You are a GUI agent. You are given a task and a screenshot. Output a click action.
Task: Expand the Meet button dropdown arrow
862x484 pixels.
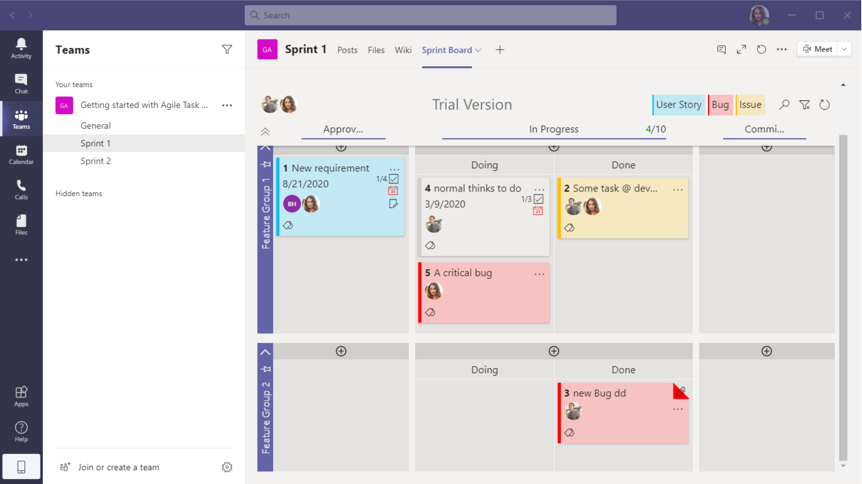tap(846, 49)
